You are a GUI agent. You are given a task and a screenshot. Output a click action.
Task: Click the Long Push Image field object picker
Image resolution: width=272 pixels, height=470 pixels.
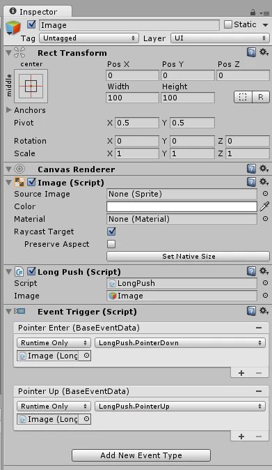pos(265,296)
